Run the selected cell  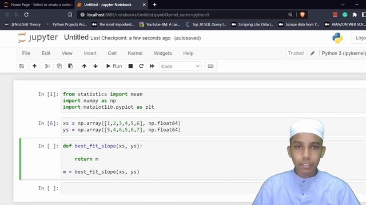114,66
